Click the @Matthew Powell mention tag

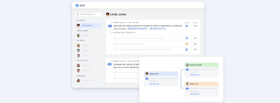point(138,29)
